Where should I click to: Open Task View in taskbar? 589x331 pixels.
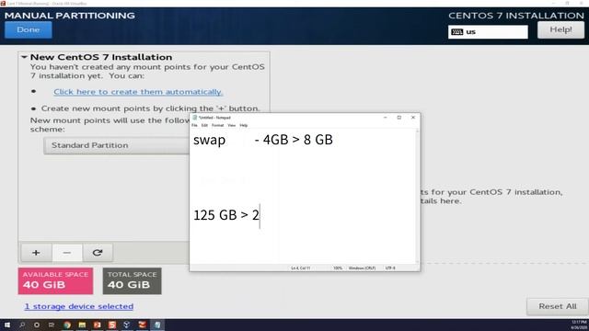pos(52,325)
